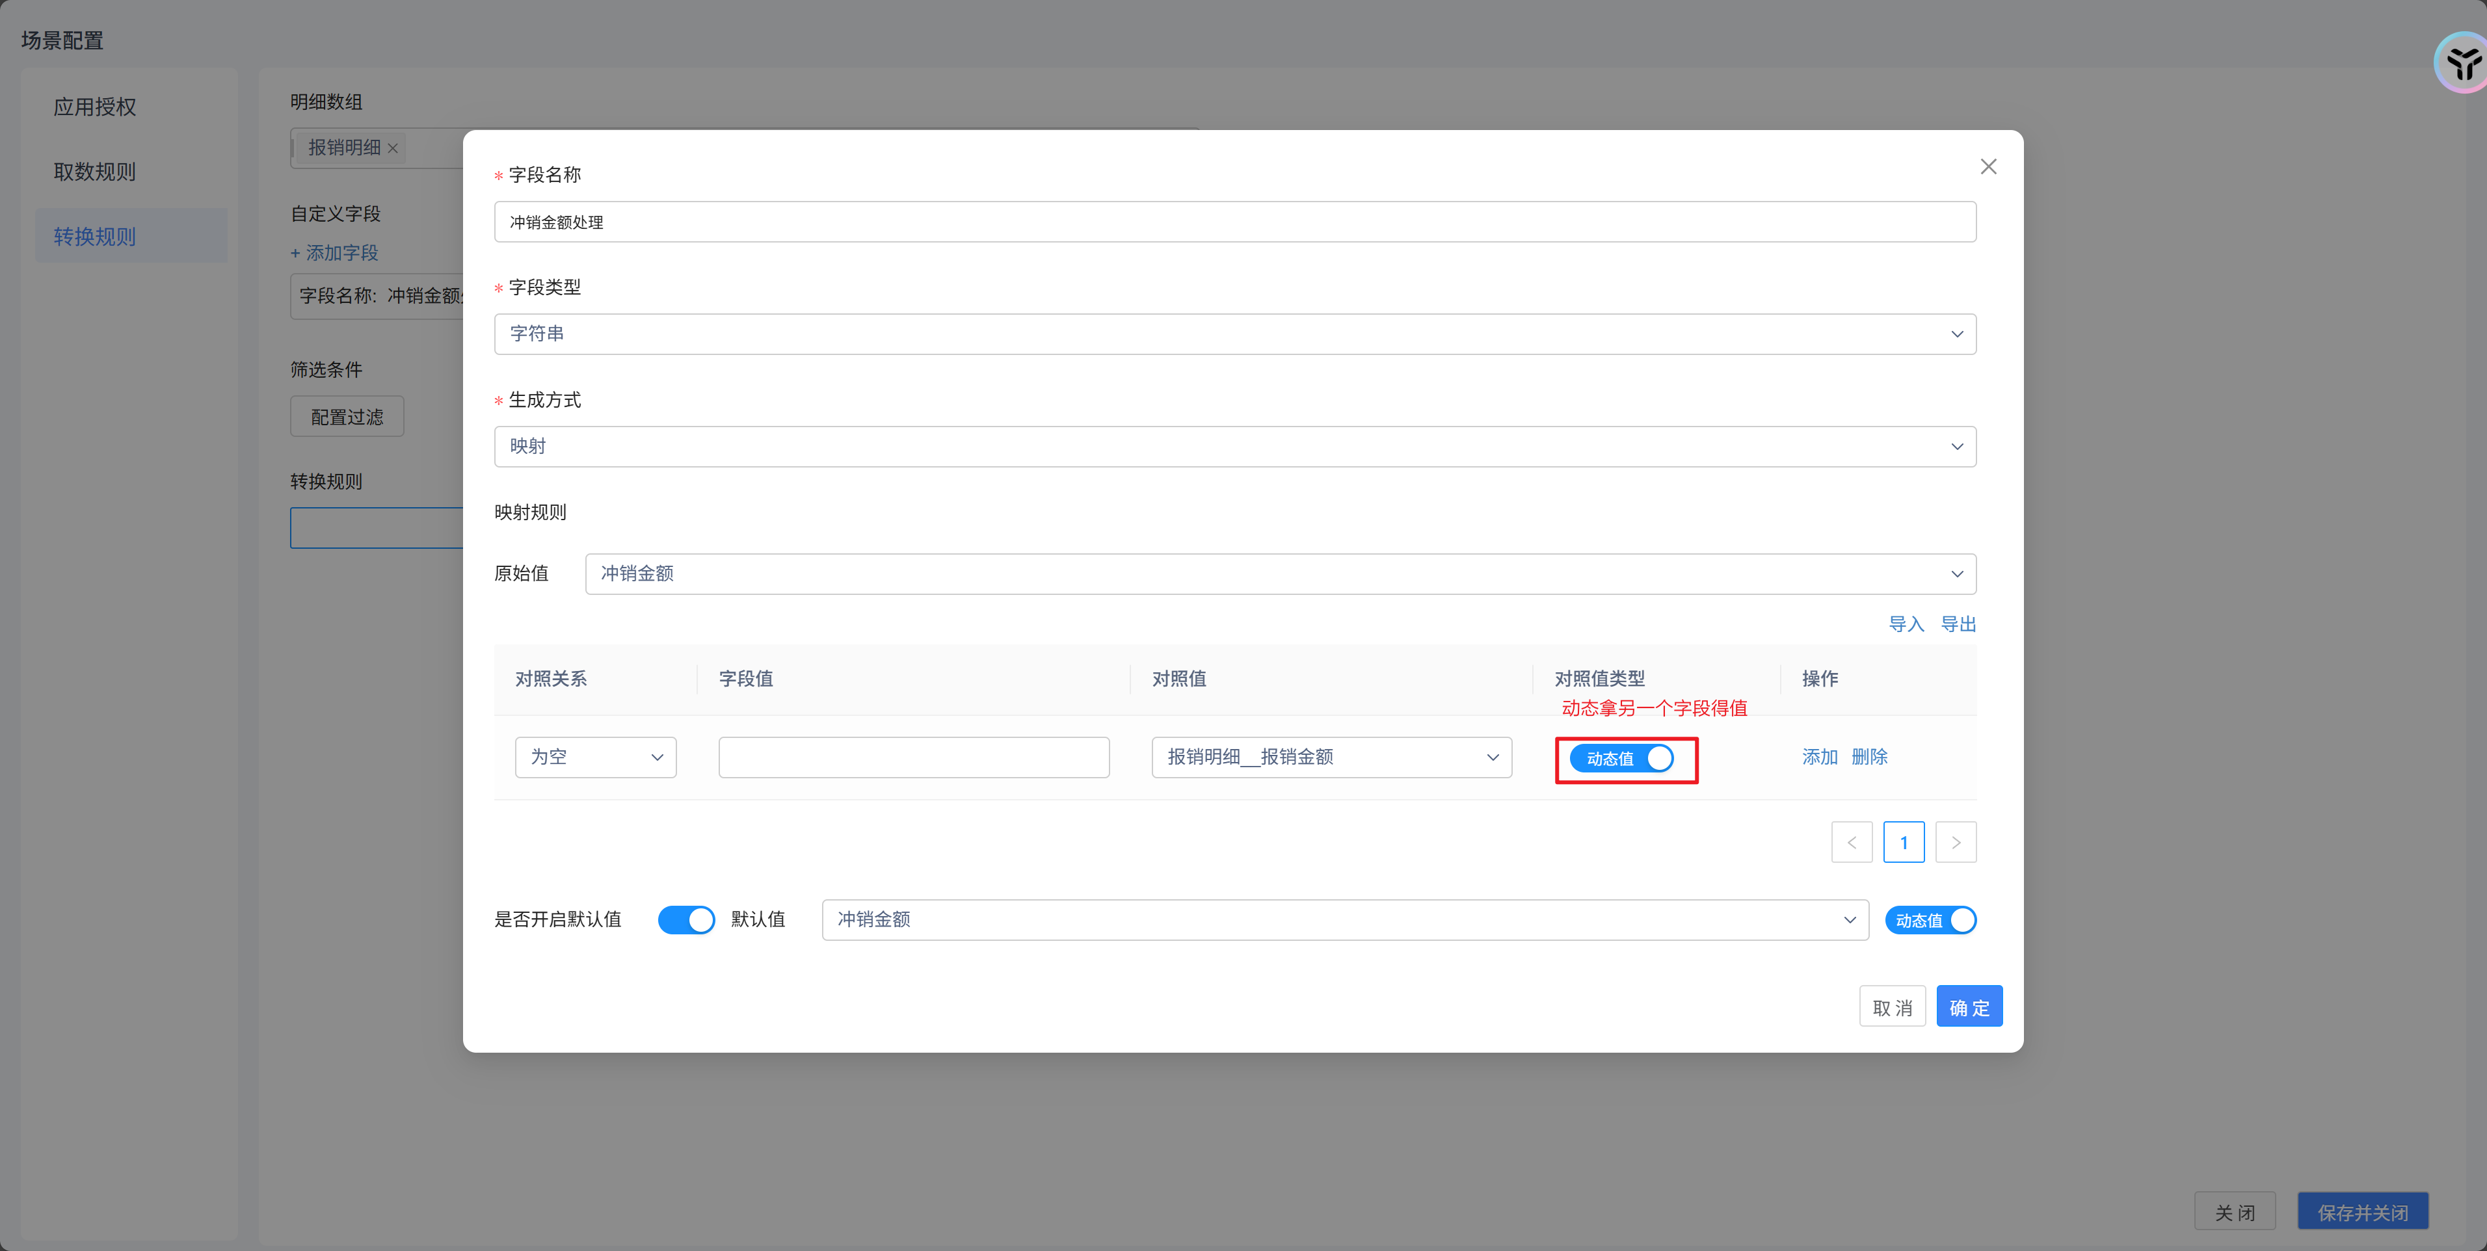Remove the 报销明细 tag via its x
Viewport: 2487px width, 1251px height.
(393, 149)
